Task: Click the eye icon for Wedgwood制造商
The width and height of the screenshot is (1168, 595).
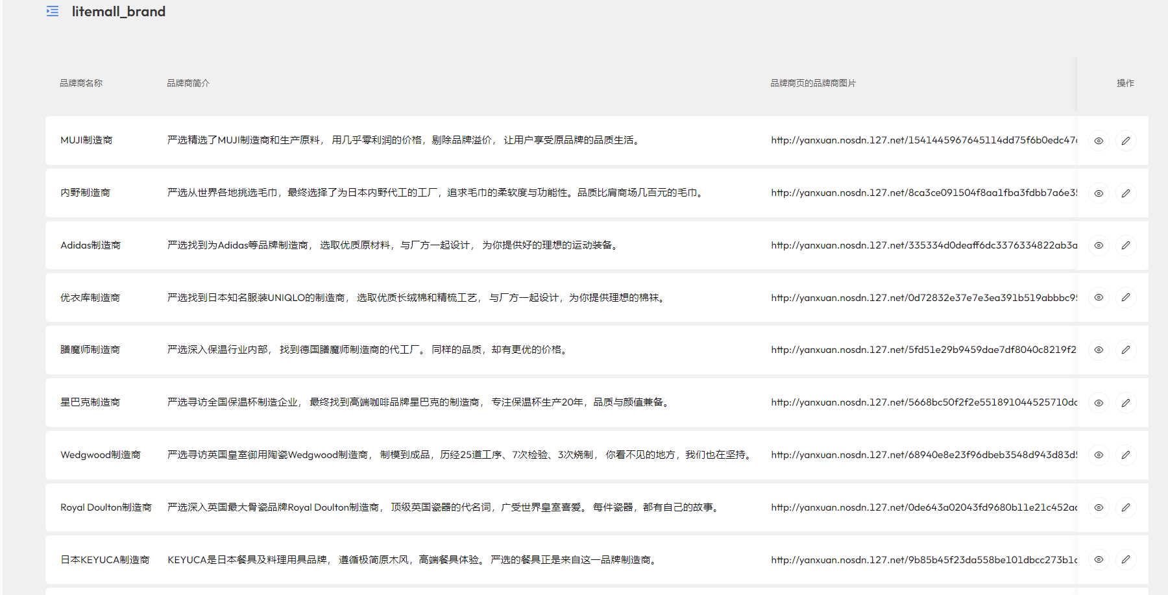Action: click(1099, 455)
